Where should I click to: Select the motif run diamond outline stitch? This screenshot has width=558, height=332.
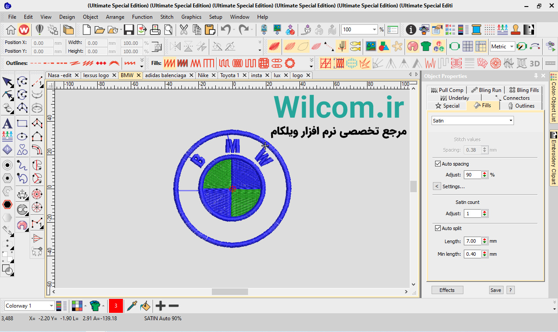101,63
